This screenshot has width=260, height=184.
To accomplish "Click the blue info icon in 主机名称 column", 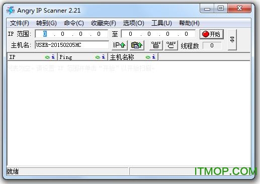I will 154,57.
